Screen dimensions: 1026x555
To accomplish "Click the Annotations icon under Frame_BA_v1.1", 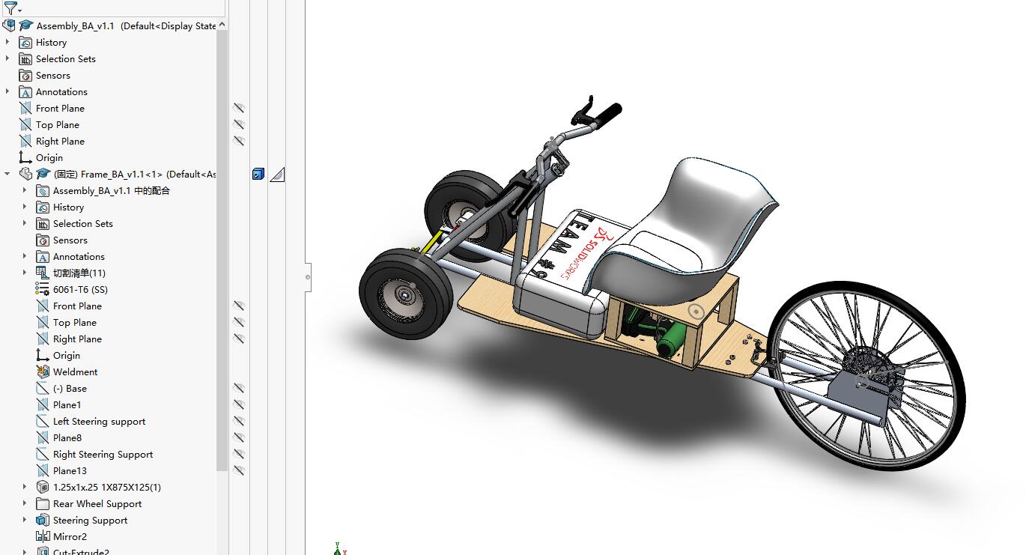I will point(43,256).
